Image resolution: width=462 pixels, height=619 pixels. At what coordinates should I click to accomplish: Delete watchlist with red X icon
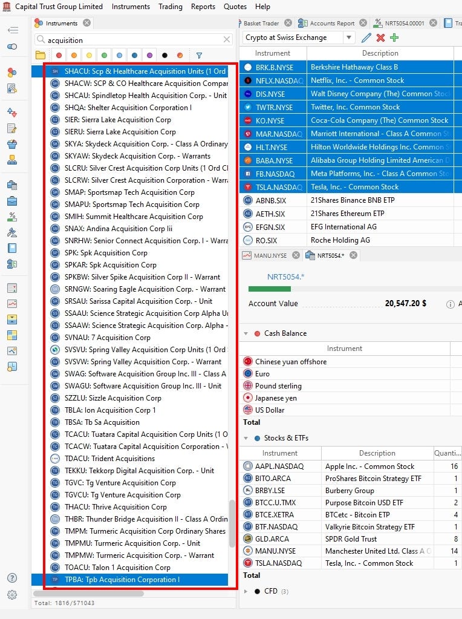(380, 38)
